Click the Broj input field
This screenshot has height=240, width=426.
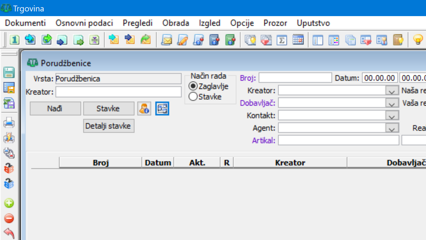pyautogui.click(x=295, y=78)
